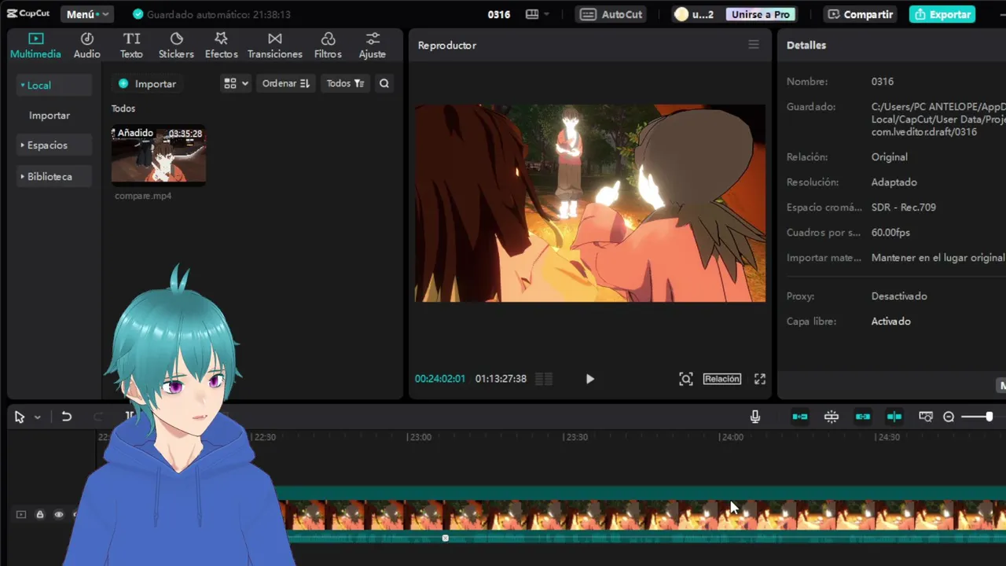Screen dimensions: 1006x566
Task: Open the selection tool dropdown arrow
Action: click(x=37, y=417)
